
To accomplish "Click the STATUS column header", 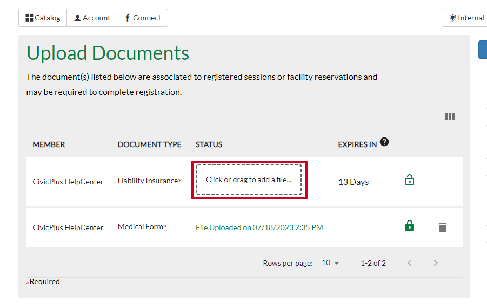I will pyautogui.click(x=209, y=144).
